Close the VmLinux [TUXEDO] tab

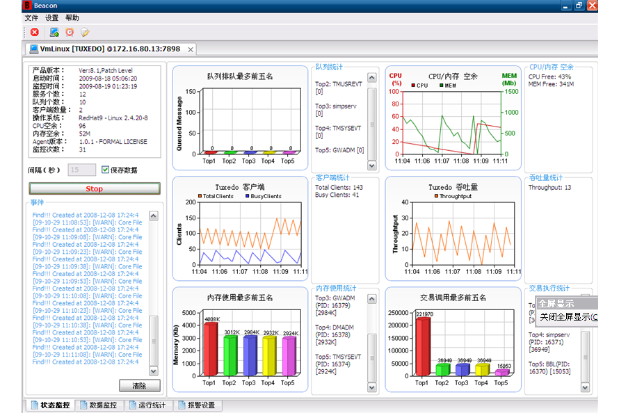coord(191,49)
